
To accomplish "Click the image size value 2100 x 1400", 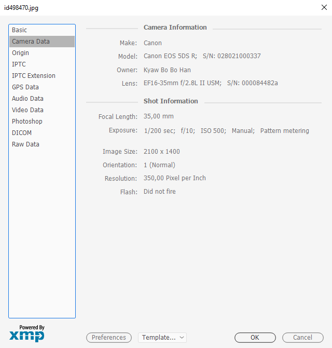I will tap(161, 152).
